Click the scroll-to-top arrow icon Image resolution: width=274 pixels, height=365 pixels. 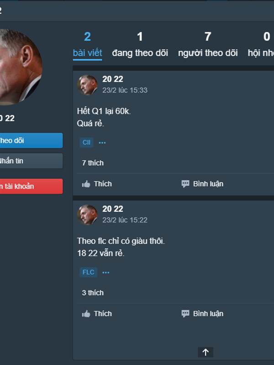[x=205, y=352]
